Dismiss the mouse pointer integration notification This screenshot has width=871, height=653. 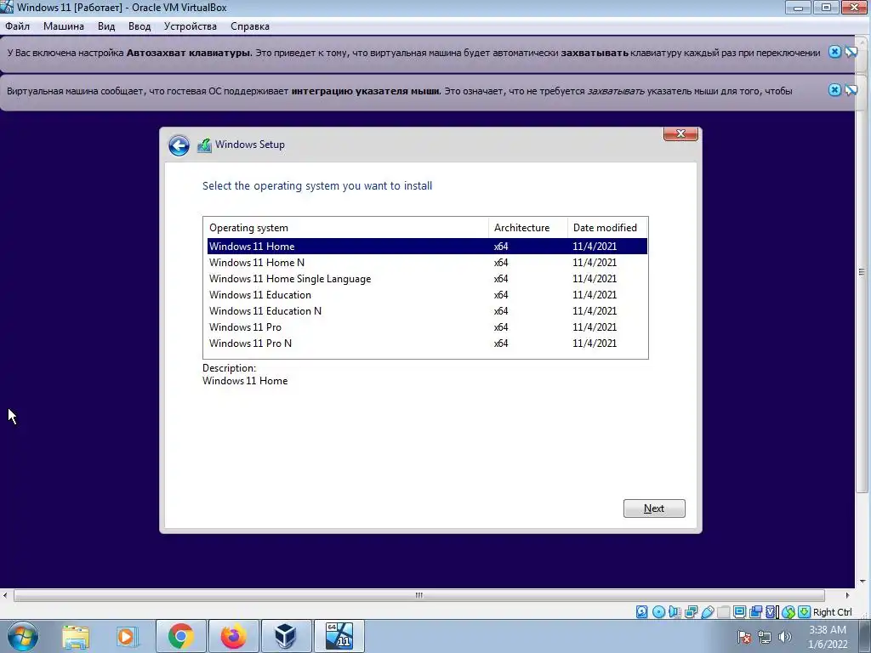(834, 89)
